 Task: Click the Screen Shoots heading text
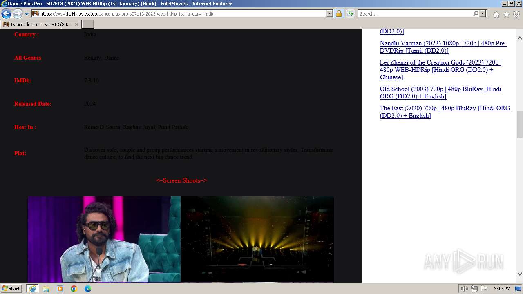181,180
